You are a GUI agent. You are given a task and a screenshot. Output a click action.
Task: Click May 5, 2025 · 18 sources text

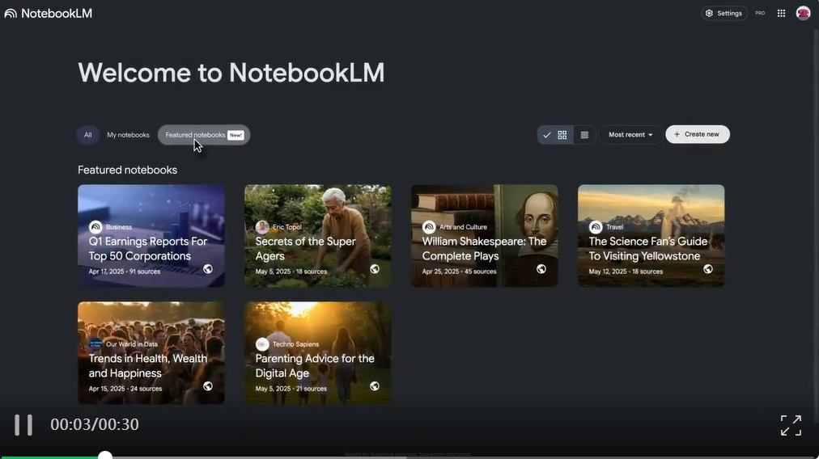[291, 272]
